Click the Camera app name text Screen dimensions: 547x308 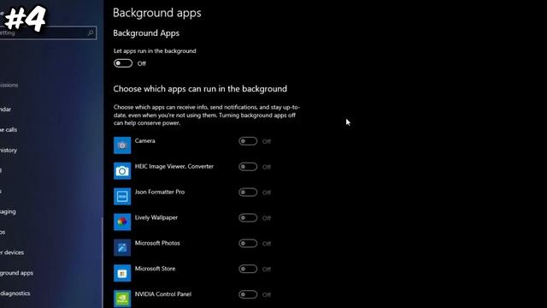point(144,140)
